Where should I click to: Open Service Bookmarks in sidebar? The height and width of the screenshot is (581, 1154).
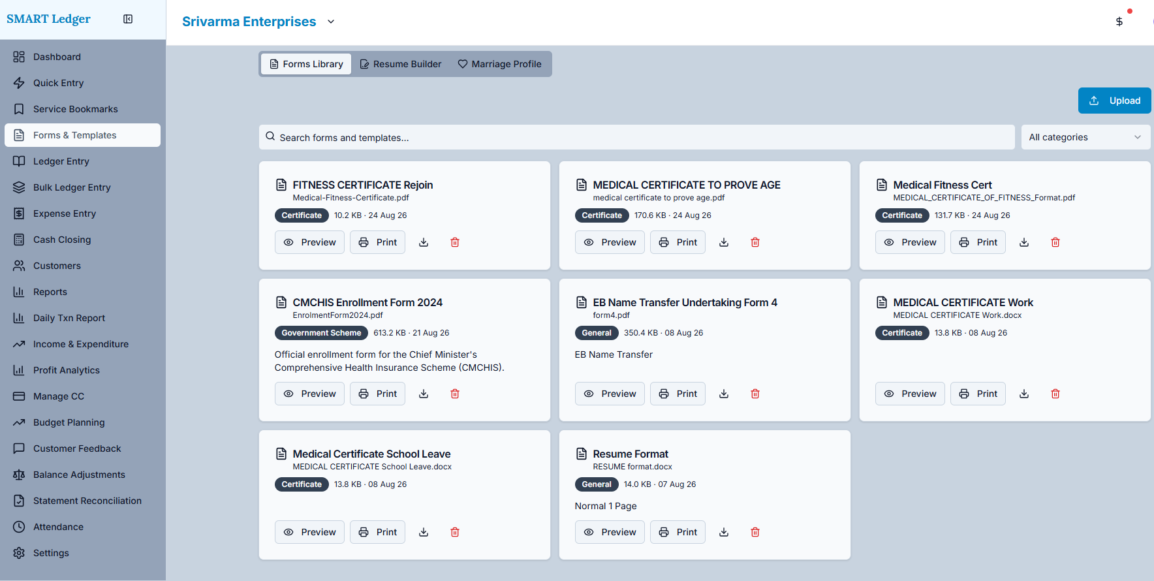coord(82,109)
